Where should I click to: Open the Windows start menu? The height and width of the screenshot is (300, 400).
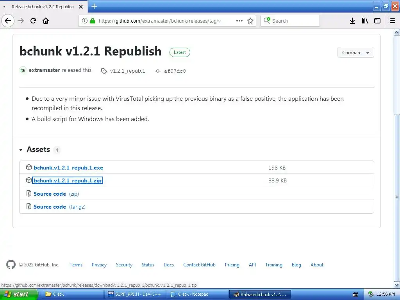tap(19, 294)
